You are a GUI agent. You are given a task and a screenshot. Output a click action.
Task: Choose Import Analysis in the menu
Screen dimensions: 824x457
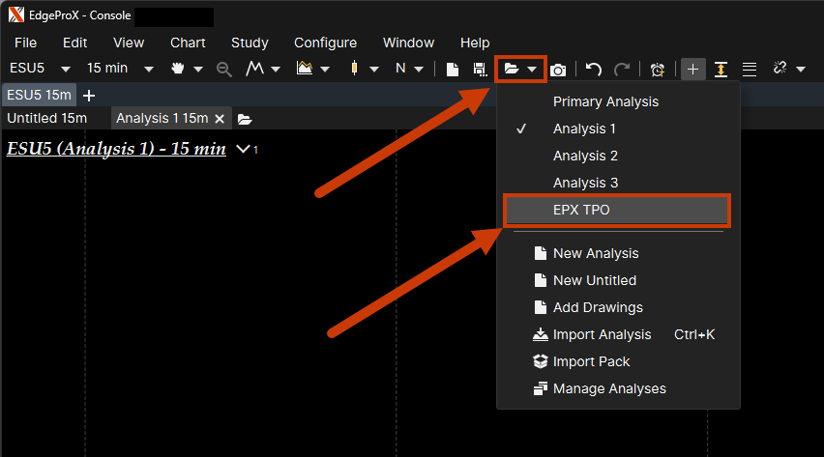tap(602, 334)
